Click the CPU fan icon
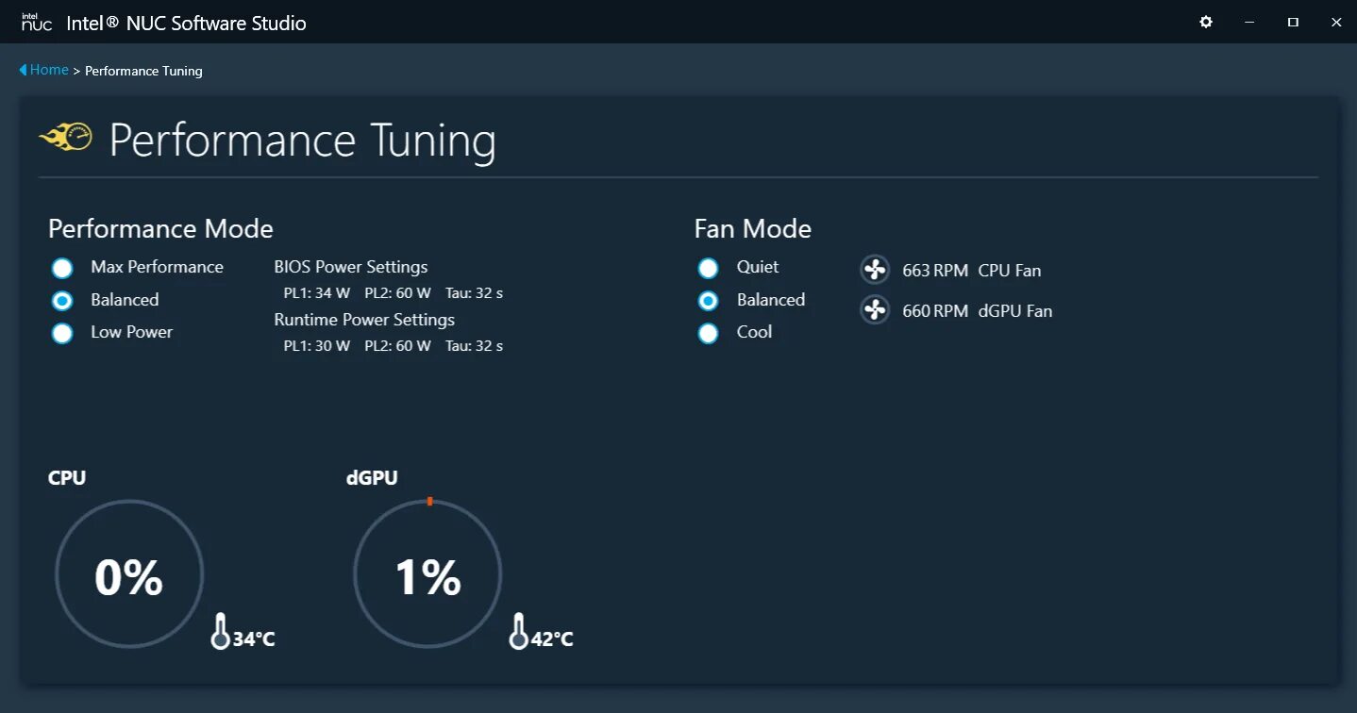The width and height of the screenshot is (1357, 713). pos(875,270)
